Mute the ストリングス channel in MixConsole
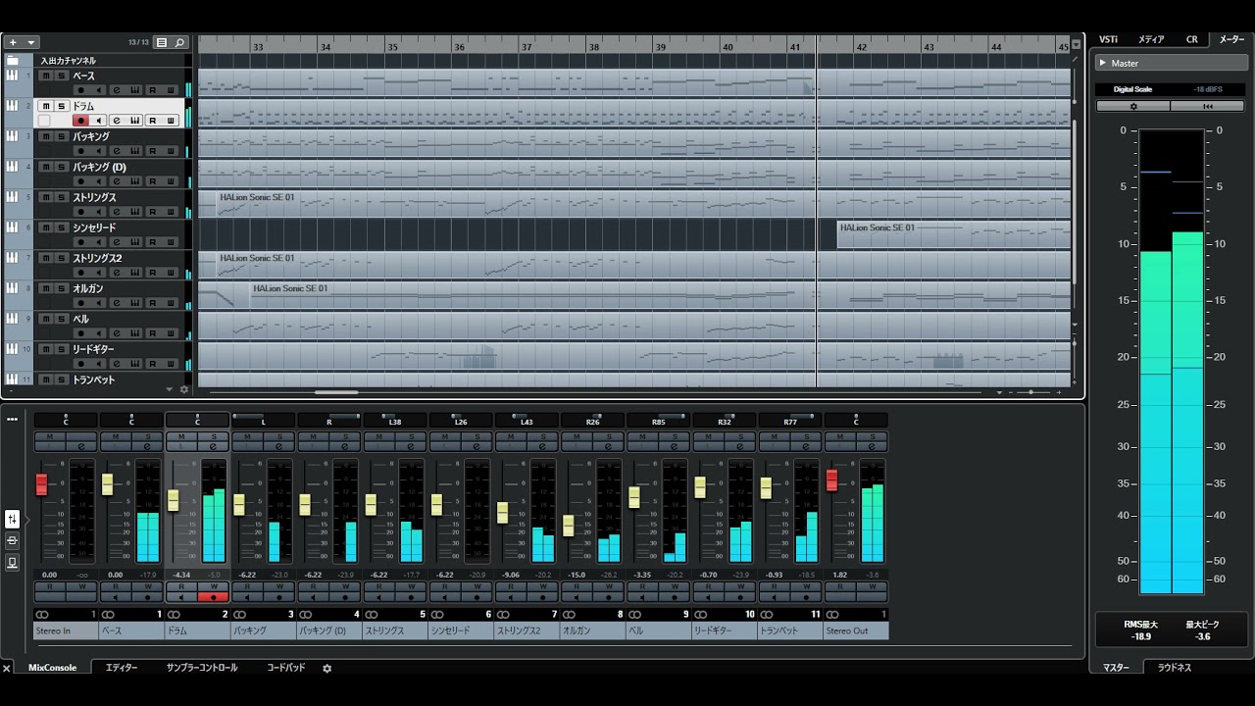Image resolution: width=1255 pixels, height=706 pixels. [378, 435]
